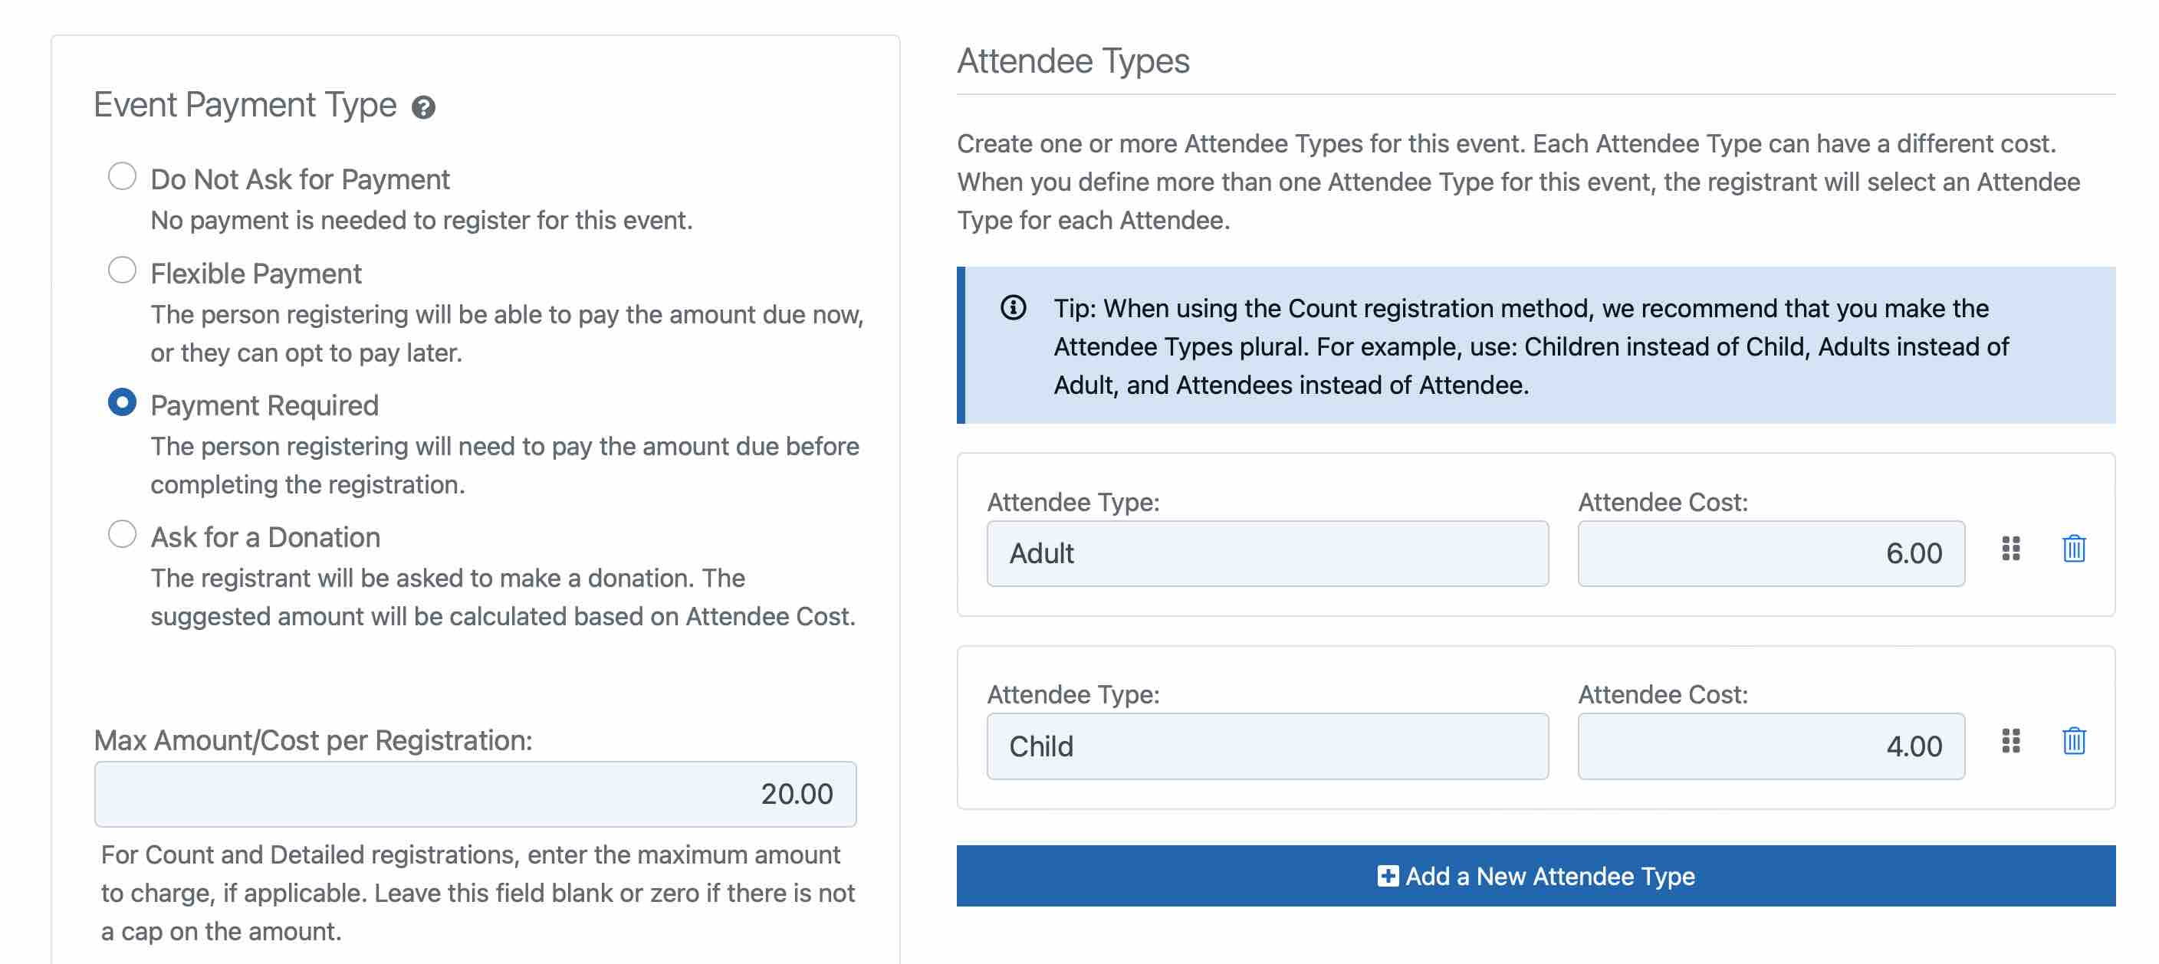Click the info icon in the tip box
The image size is (2159, 964).
1014,308
